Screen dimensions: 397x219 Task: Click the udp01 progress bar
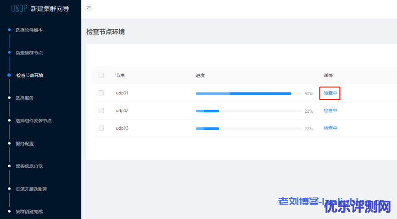tap(248, 93)
